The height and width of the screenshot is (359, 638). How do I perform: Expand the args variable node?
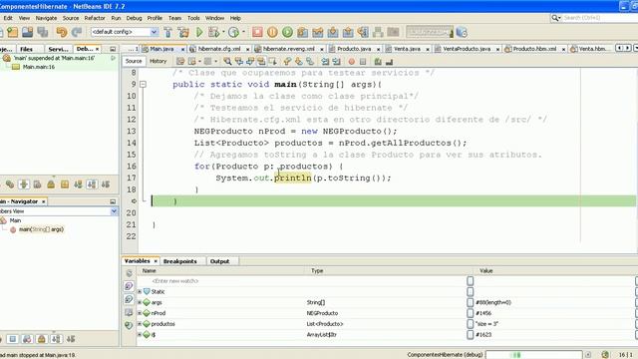coord(140,302)
